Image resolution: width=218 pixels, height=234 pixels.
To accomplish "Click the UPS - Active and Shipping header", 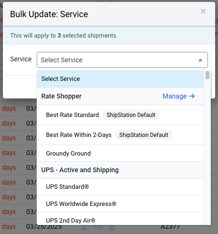I will pos(120,170).
